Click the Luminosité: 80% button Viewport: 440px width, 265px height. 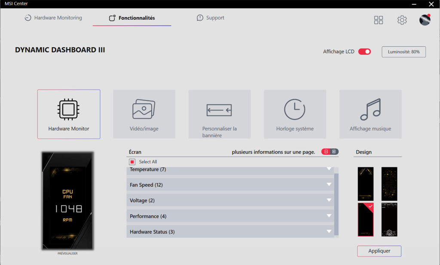point(403,52)
